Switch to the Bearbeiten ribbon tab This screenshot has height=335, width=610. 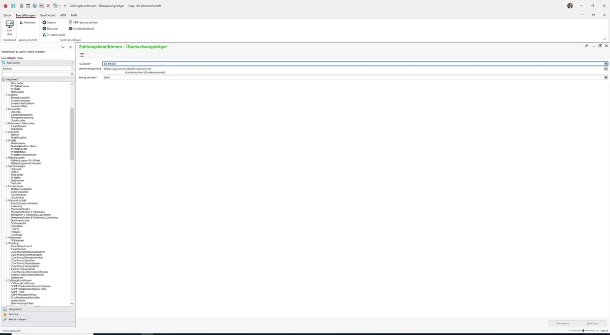[48, 15]
